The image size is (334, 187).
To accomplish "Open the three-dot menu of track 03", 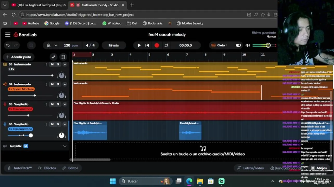I will tap(46, 64).
